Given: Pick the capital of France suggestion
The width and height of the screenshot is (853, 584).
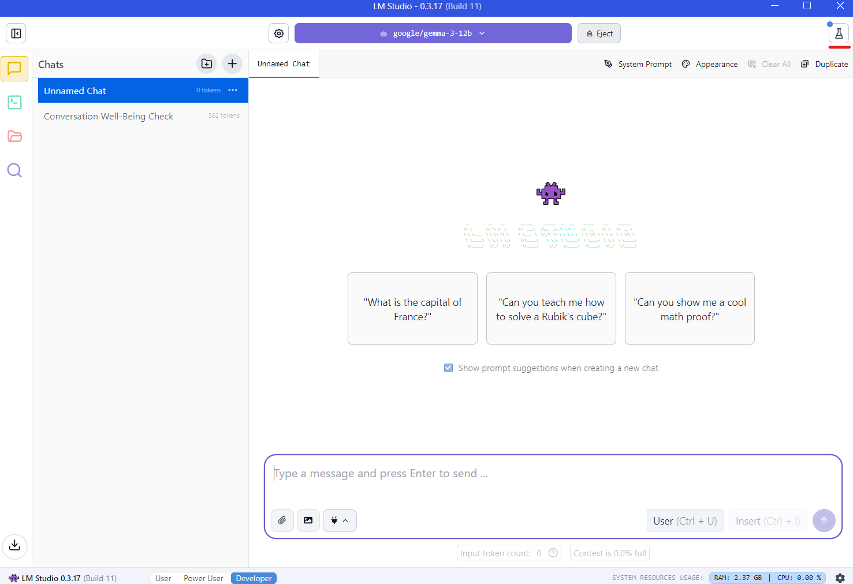Looking at the screenshot, I should coord(413,309).
